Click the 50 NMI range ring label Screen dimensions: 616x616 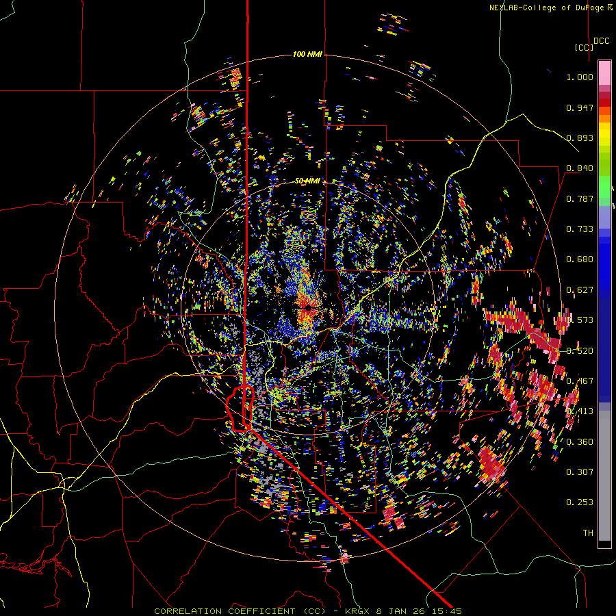coord(307,181)
